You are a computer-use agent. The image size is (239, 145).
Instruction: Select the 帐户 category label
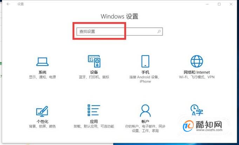pyautogui.click(x=145, y=121)
